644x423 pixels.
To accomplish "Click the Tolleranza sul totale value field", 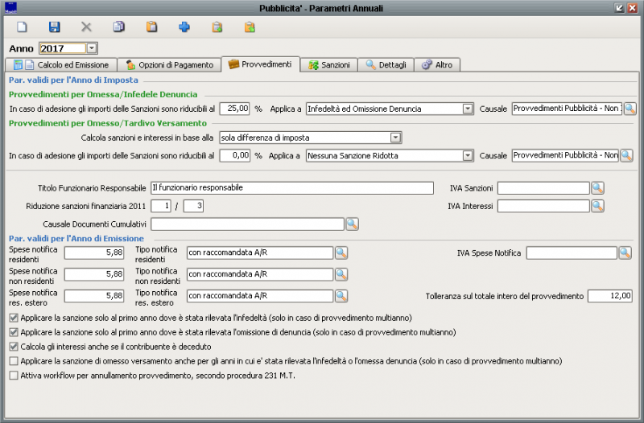I will [x=609, y=296].
